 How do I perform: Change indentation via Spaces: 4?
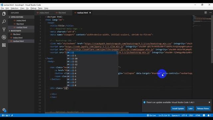point(175,115)
